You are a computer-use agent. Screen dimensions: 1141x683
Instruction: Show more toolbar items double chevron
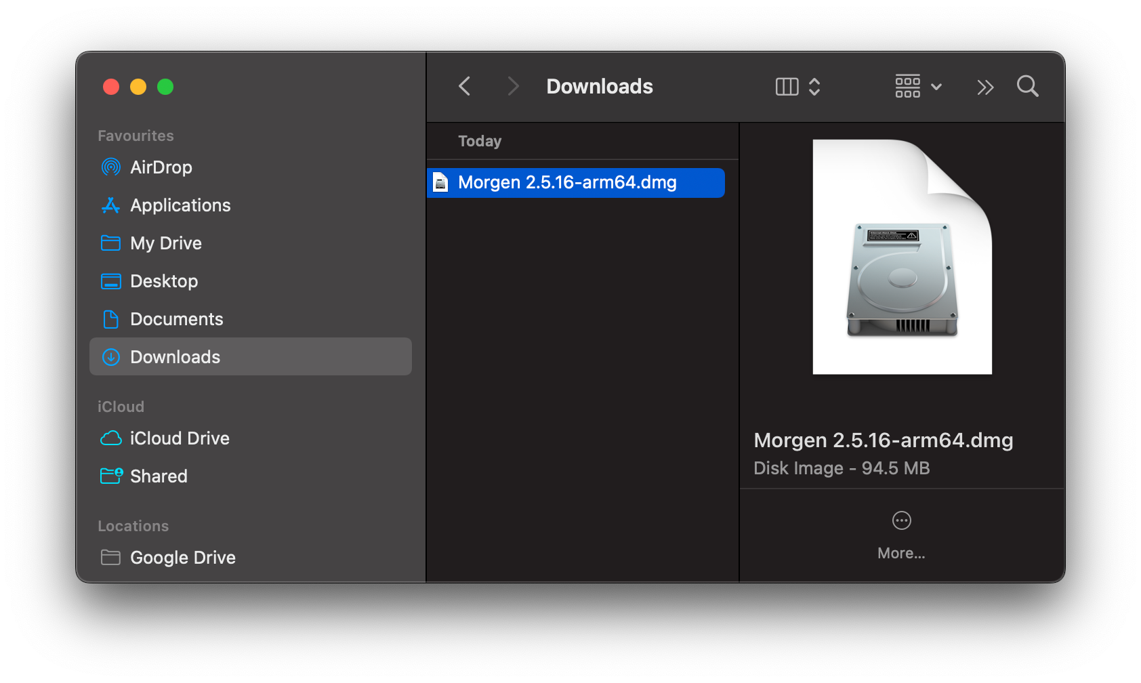click(985, 87)
